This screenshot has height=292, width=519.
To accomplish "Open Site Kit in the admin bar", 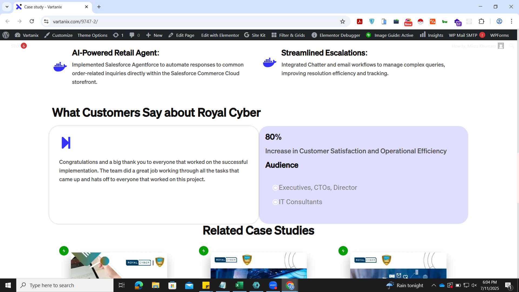I will (x=255, y=35).
